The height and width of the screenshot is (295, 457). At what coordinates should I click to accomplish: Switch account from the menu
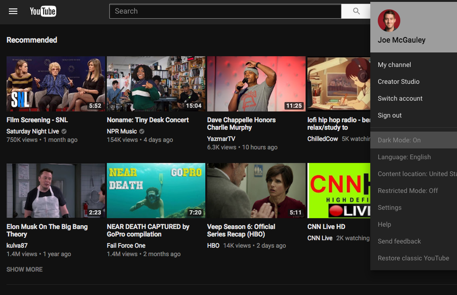point(400,98)
